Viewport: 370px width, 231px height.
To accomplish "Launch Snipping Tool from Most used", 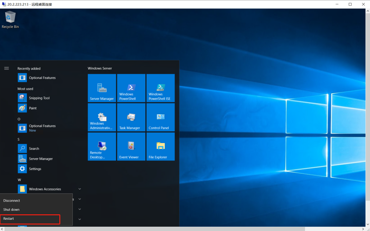I will 50,98.
